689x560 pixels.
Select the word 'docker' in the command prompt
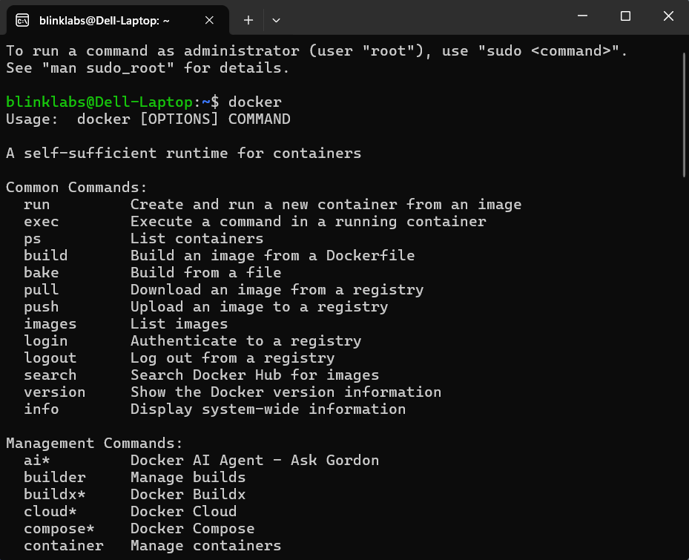pos(254,102)
